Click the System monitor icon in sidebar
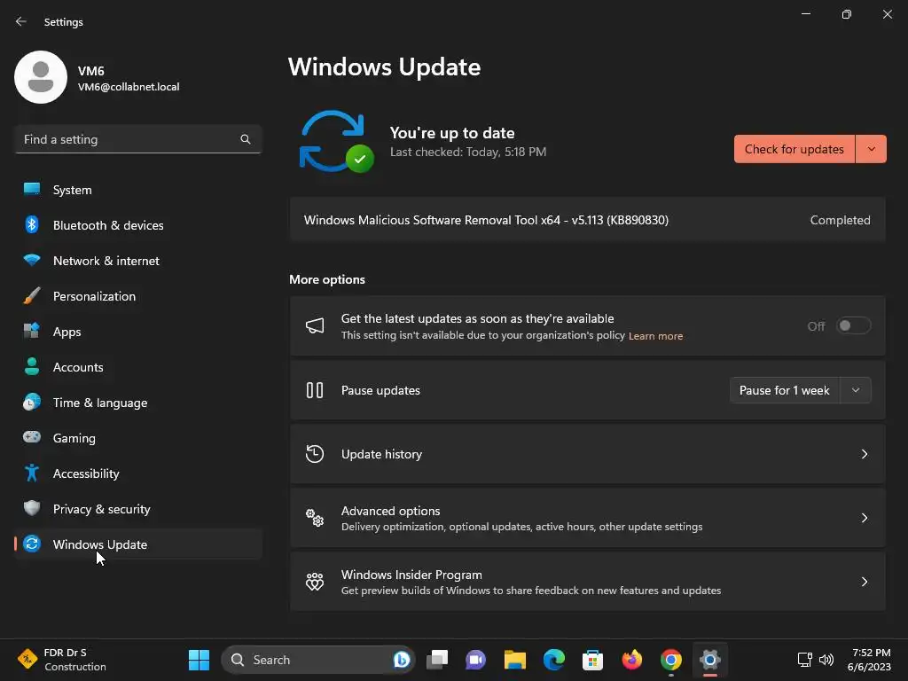 [x=32, y=190]
